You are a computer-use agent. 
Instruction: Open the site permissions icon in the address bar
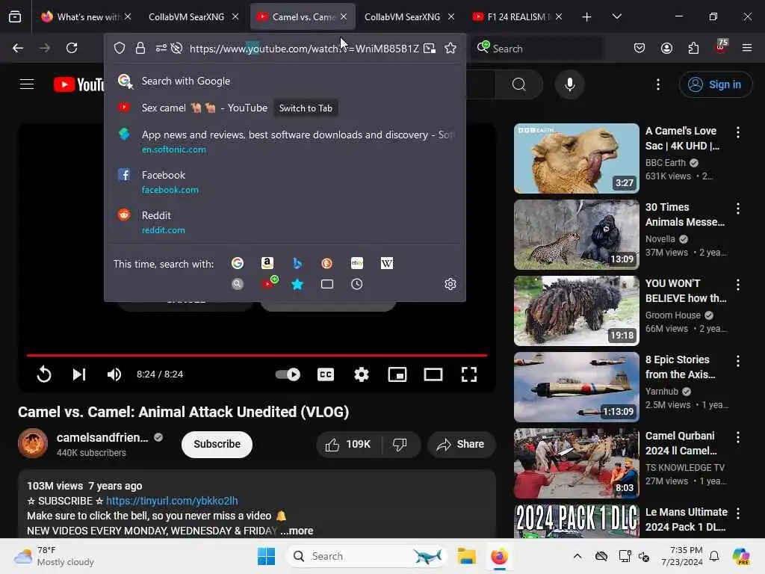[x=161, y=48]
